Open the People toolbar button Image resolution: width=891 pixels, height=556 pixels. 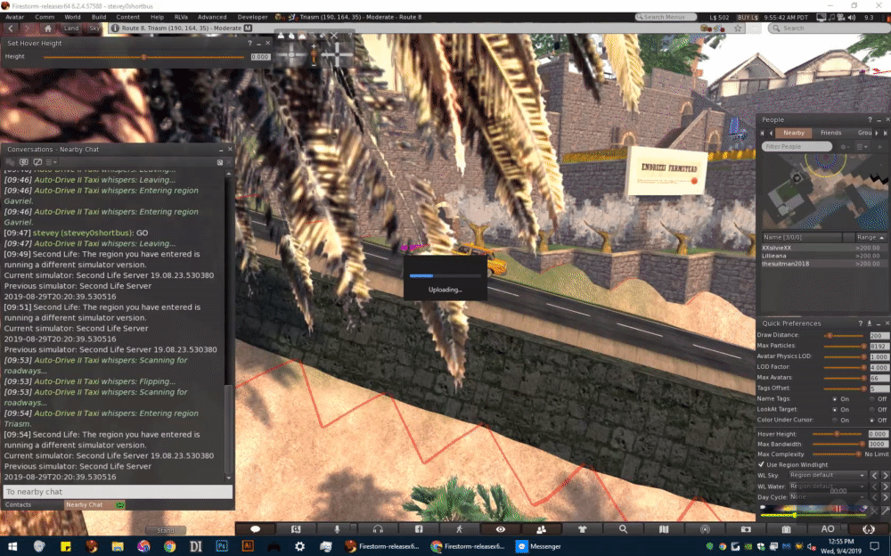pos(541,528)
